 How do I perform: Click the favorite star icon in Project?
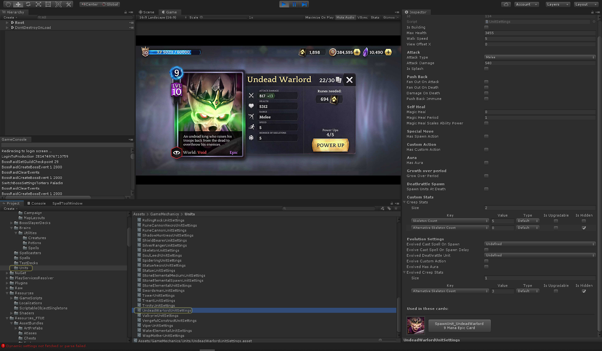click(395, 208)
